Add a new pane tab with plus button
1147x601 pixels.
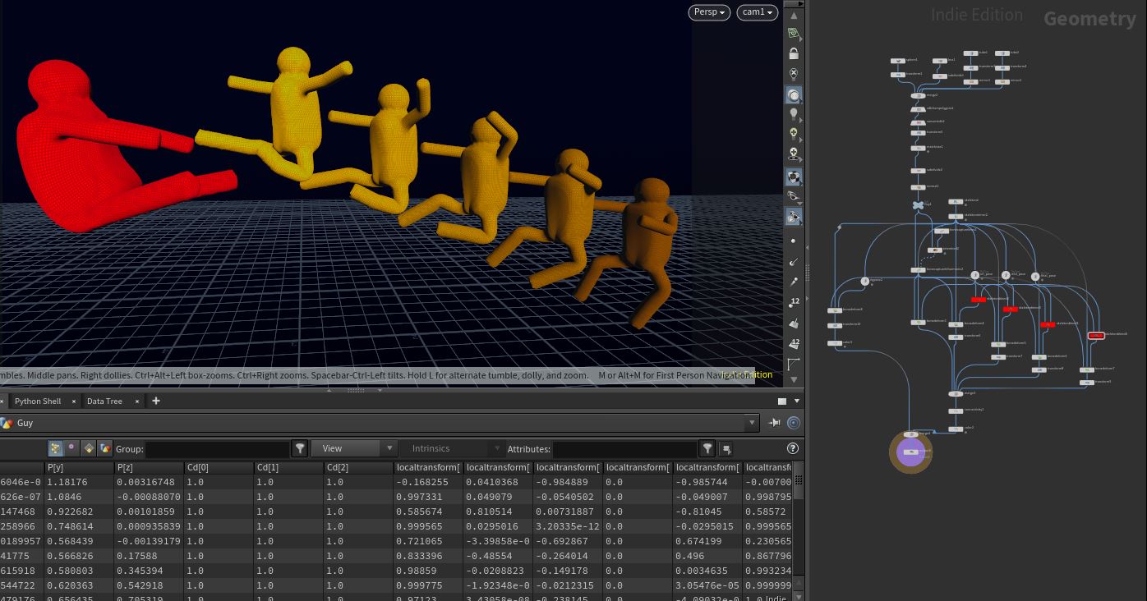coord(155,401)
